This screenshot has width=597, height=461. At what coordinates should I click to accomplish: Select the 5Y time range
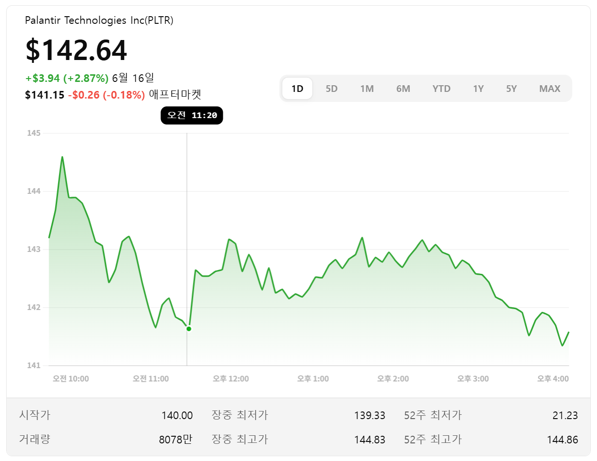coord(511,88)
